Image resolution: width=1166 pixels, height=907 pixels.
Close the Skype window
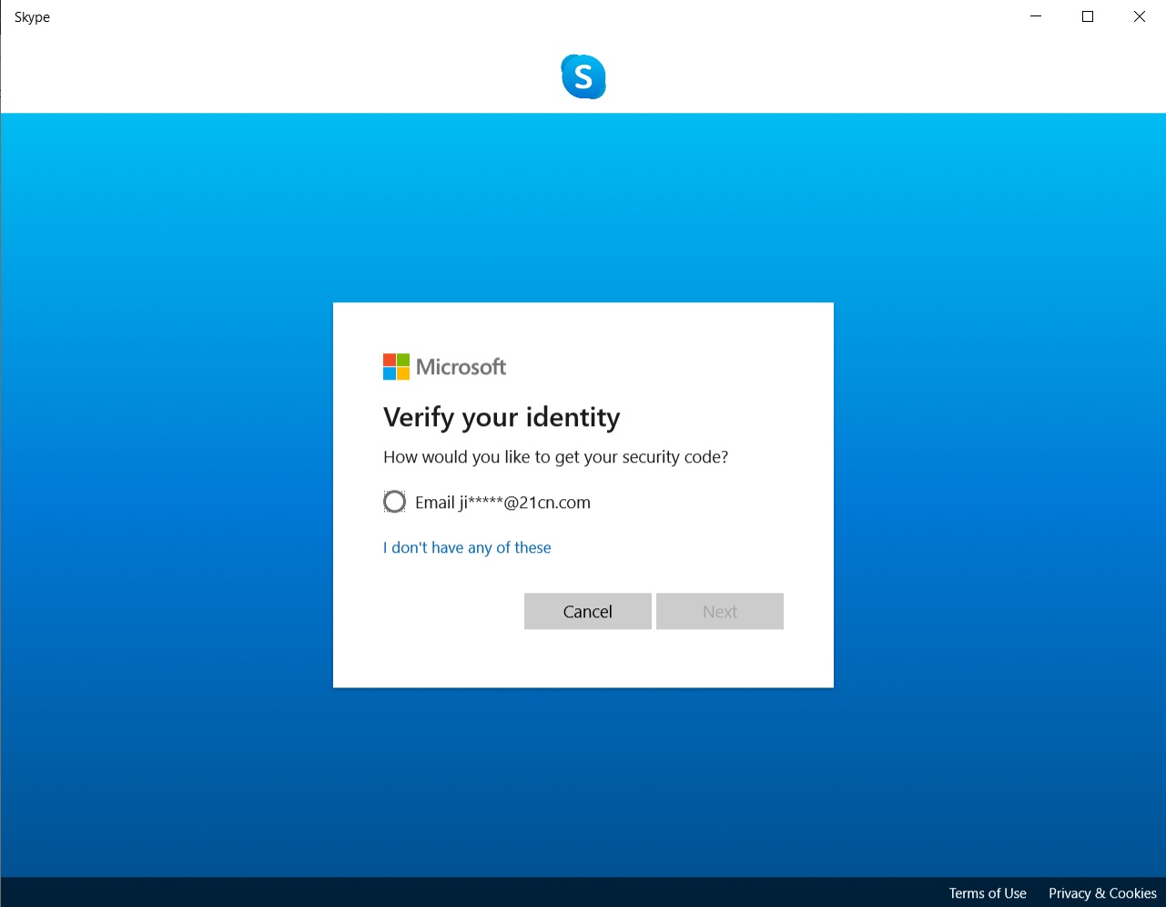[x=1140, y=16]
